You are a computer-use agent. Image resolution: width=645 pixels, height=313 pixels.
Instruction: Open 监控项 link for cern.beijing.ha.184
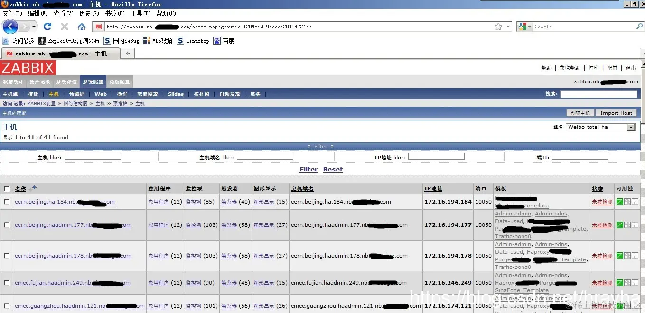193,202
